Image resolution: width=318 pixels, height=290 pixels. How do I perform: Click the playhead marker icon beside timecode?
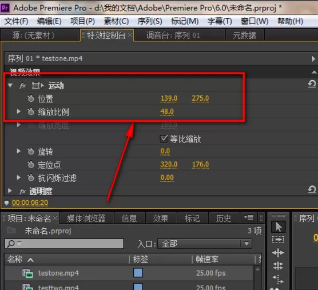7,202
